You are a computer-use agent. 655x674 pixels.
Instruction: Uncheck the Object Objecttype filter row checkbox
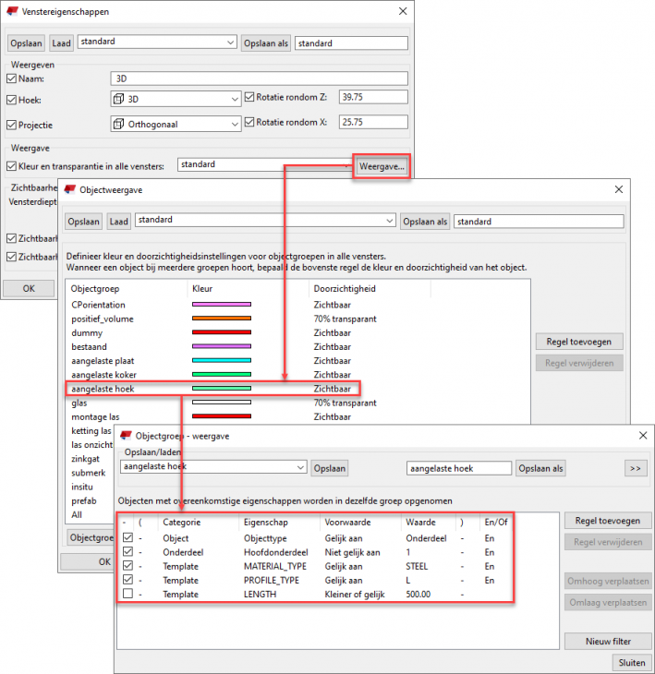[127, 537]
